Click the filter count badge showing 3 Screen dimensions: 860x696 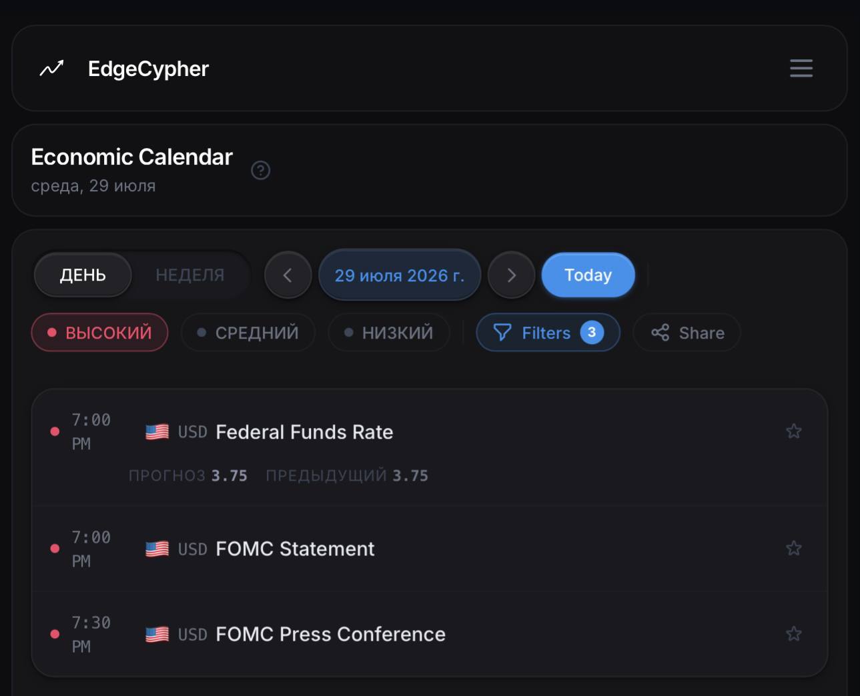[592, 333]
